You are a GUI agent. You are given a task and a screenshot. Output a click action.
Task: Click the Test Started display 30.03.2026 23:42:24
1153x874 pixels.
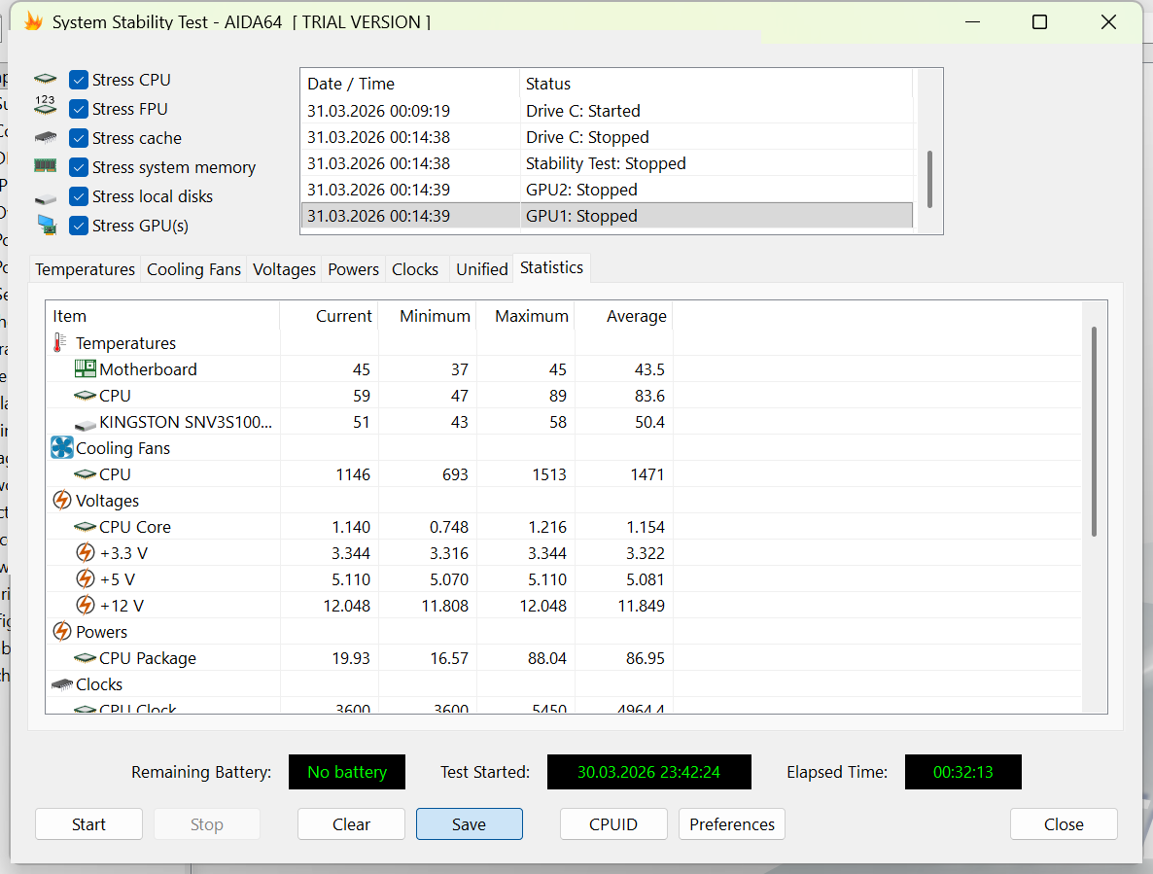click(648, 772)
